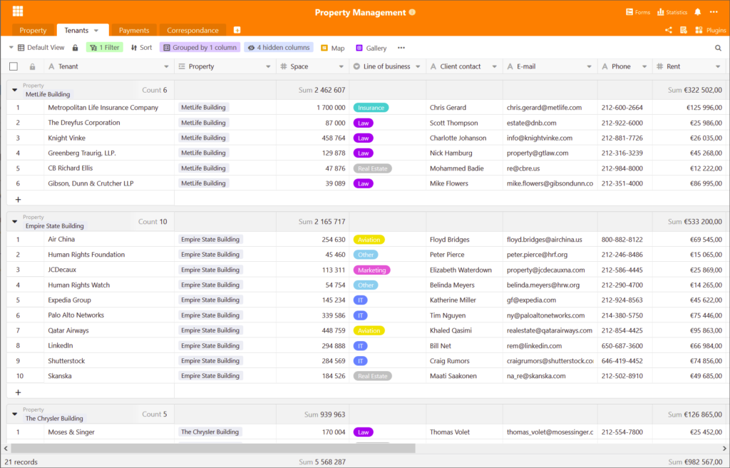
Task: Toggle the 4 hidden columns button
Action: tap(279, 48)
